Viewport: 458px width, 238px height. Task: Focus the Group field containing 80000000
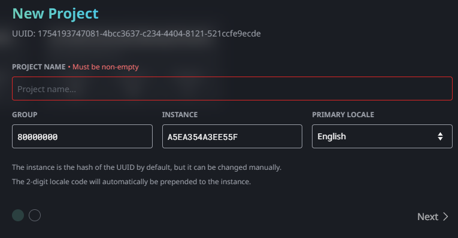82,136
